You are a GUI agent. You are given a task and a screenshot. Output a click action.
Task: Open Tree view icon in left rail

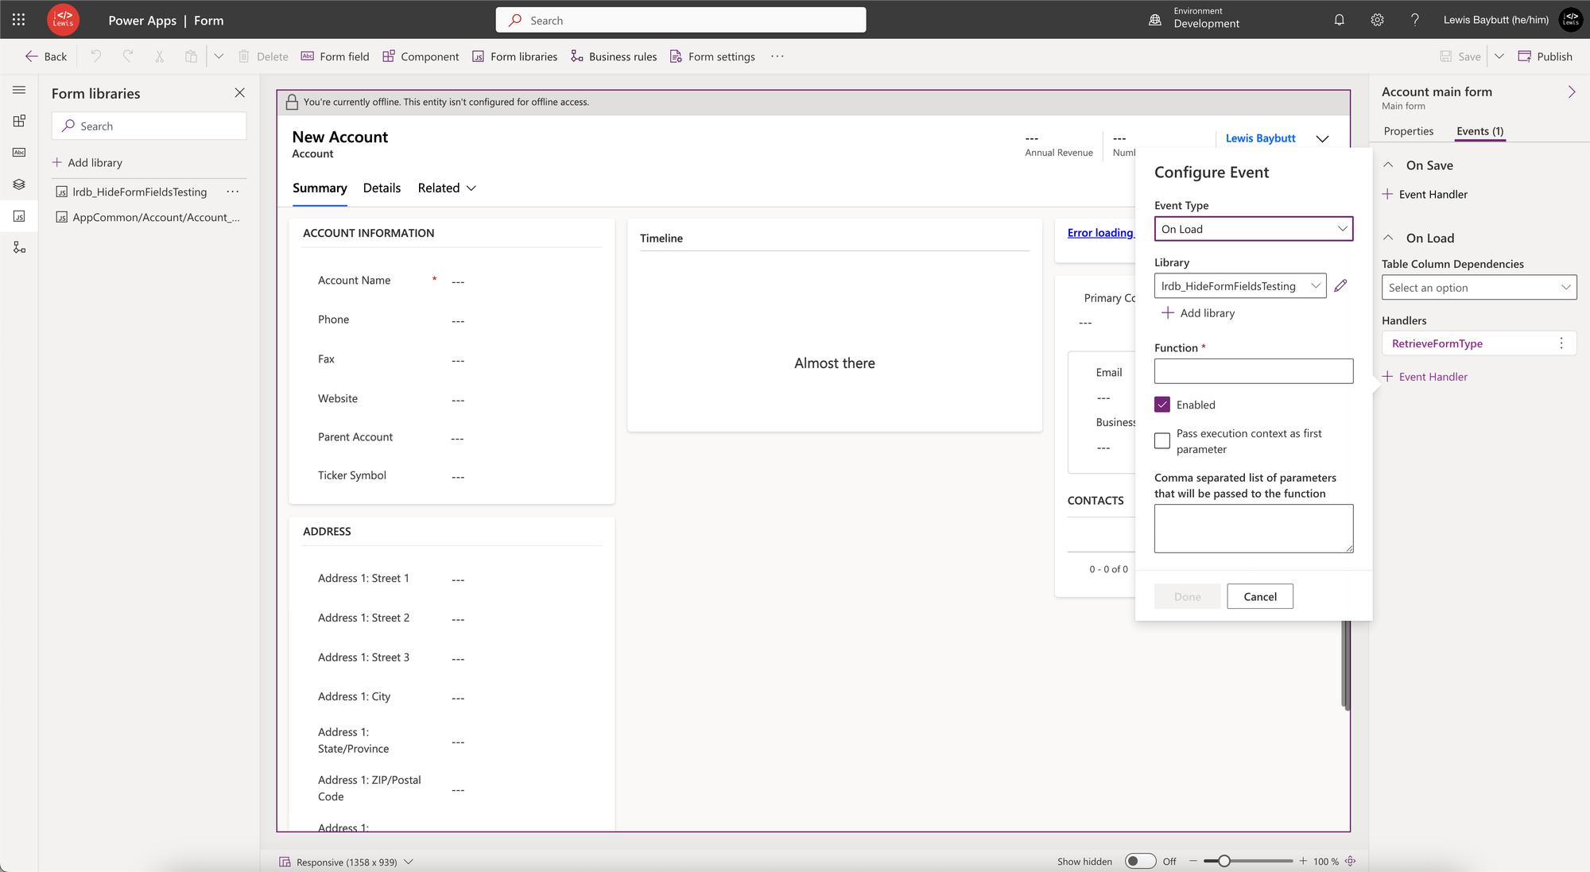19,184
